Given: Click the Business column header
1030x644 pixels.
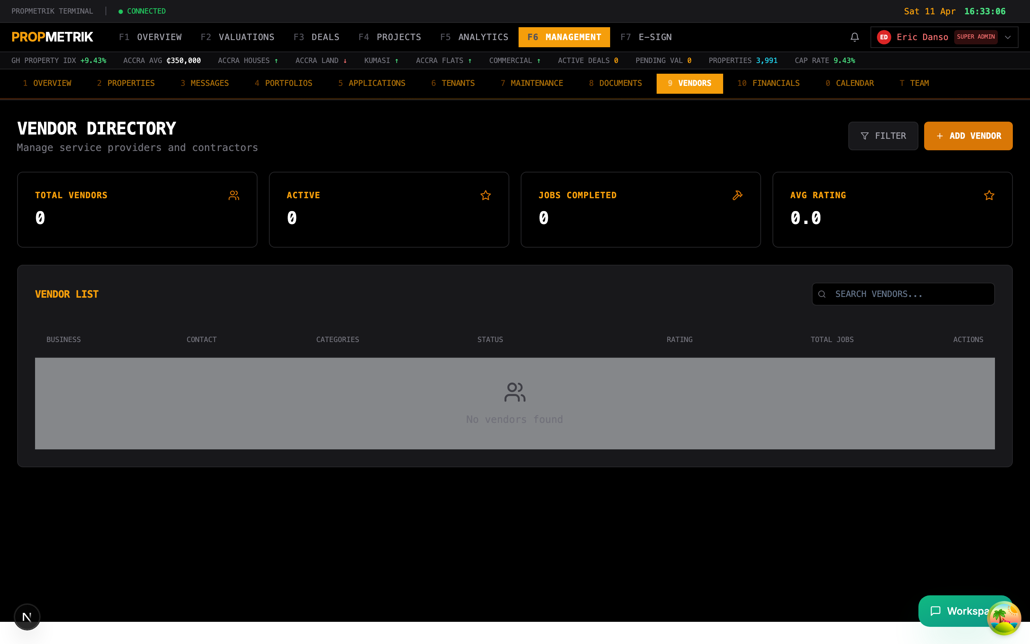Looking at the screenshot, I should [63, 340].
